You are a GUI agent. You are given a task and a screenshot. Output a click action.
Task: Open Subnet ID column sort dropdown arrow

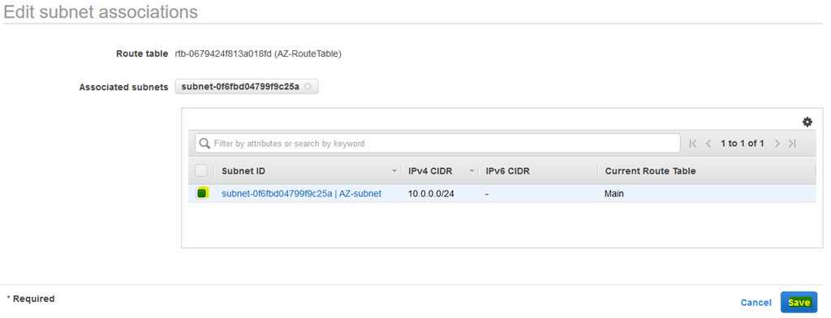click(x=394, y=171)
